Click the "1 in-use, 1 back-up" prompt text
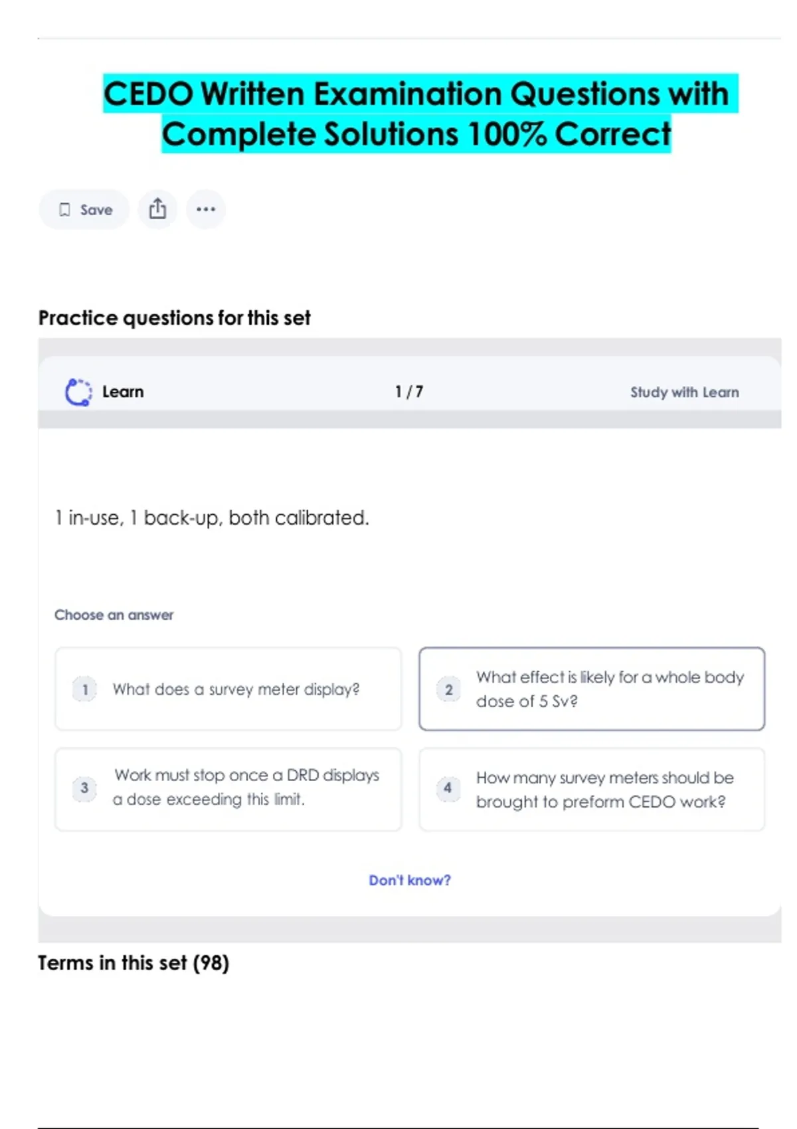Viewport: 797px width, 1129px height. [x=212, y=518]
